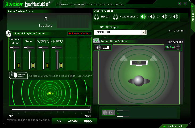Click the Sound Playback Control speaker icon
Screen dimensions: 195x128
coord(9,33)
